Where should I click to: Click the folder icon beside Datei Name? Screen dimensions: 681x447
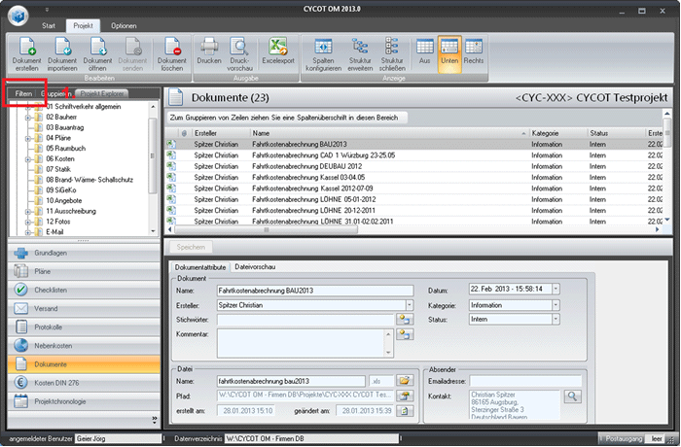(405, 381)
